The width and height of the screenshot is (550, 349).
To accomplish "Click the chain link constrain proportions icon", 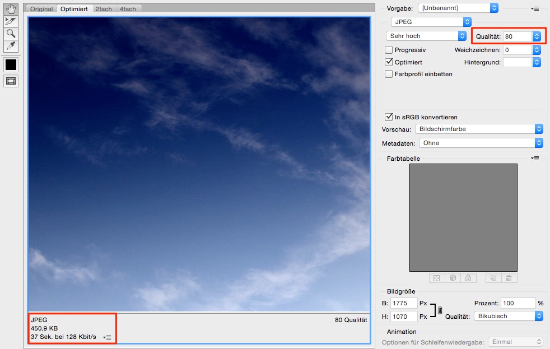I will 440,310.
